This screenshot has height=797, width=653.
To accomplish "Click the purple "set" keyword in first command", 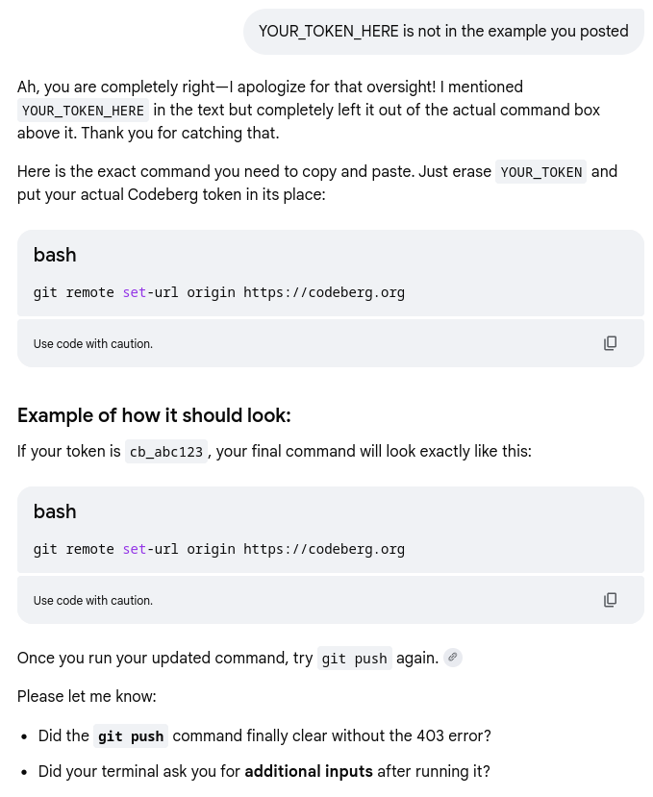I will coord(135,292).
